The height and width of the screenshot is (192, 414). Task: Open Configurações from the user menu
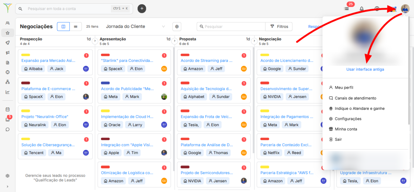[x=345, y=119]
